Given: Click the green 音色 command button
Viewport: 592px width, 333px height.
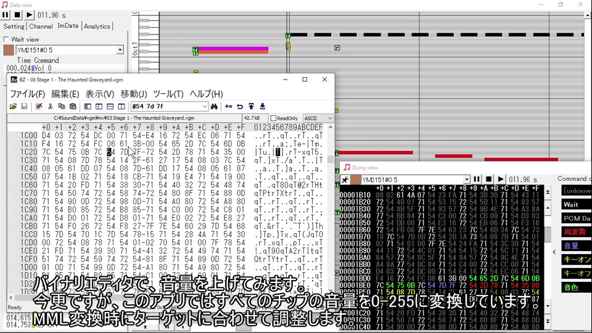Looking at the screenshot, I should [576, 287].
